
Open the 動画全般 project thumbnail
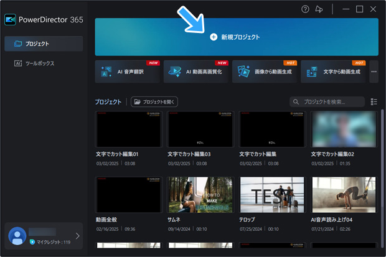coord(129,195)
